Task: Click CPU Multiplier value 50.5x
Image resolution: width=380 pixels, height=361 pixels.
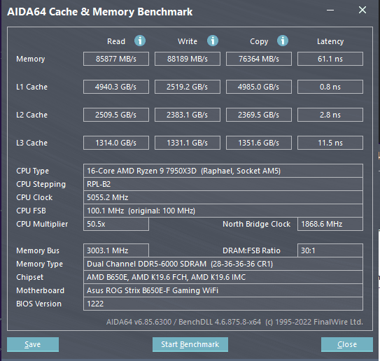Action: pyautogui.click(x=116, y=224)
